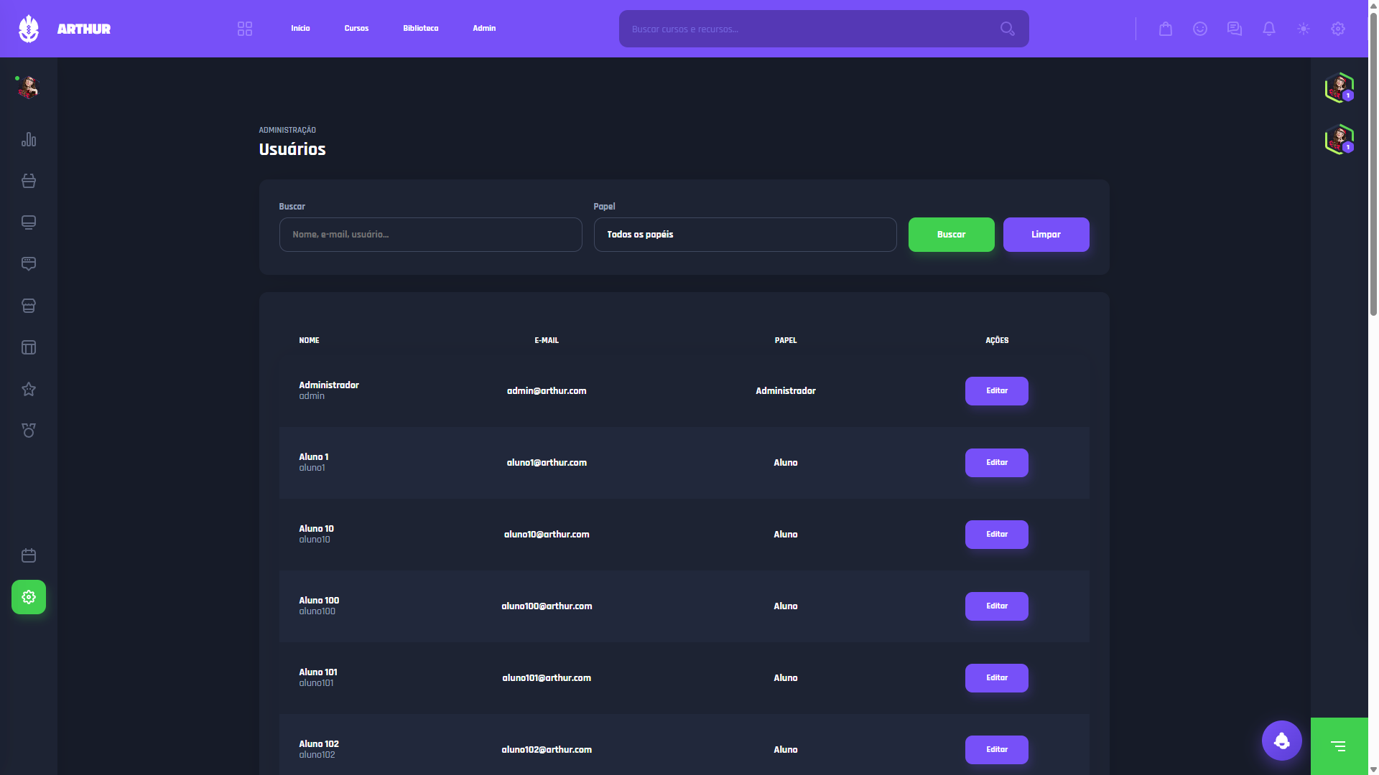Click the layout table icon in sidebar

click(29, 347)
